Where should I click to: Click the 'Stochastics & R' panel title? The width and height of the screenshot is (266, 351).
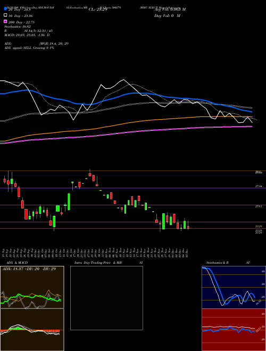click(x=217, y=263)
